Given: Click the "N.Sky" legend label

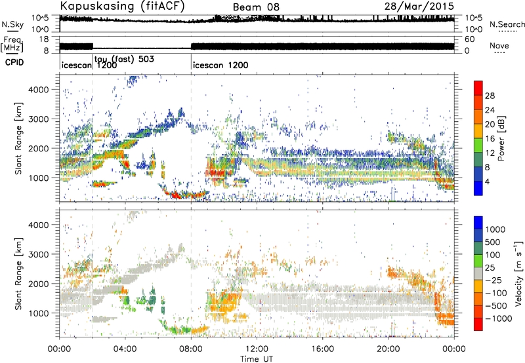Looking at the screenshot, I should [12, 24].
